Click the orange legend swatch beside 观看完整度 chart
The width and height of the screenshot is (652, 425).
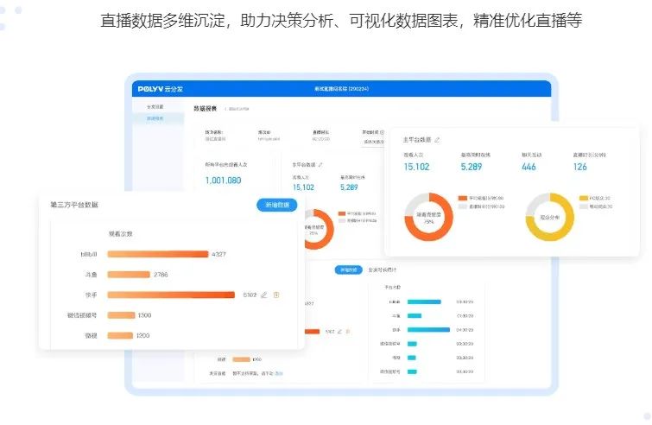tap(463, 198)
